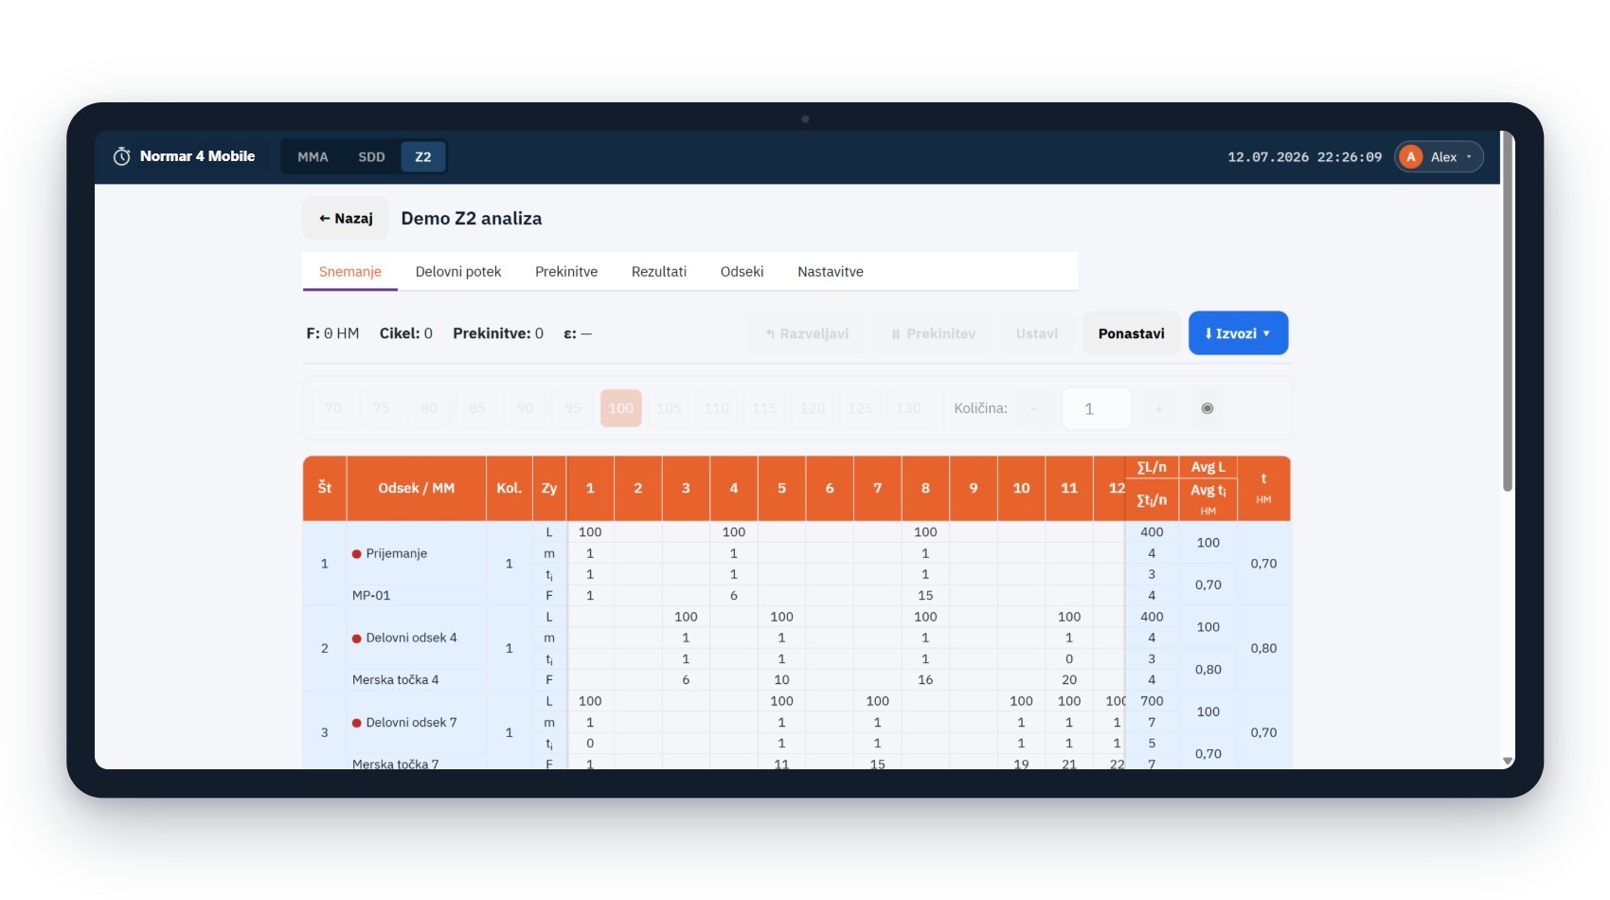Click the scrollbar down arrow
Screen dimensions: 1610x900
1508,761
